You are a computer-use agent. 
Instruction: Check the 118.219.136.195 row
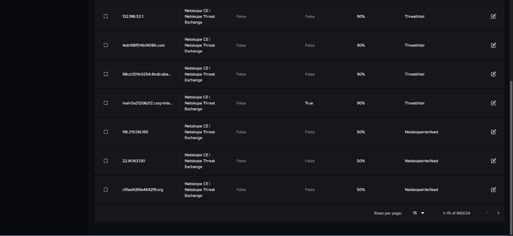coord(106,132)
